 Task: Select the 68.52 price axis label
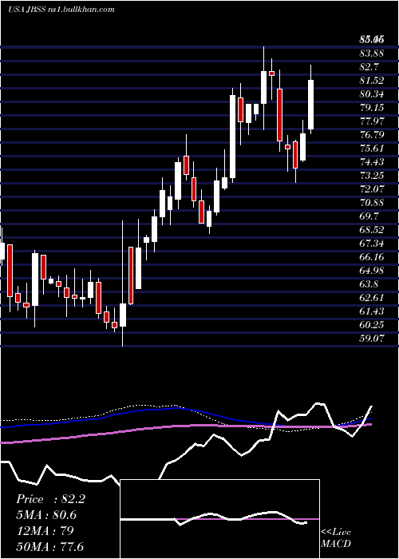click(x=372, y=230)
